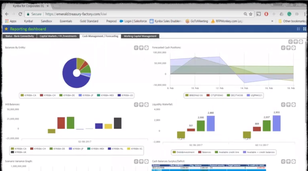
Task: Open dashboard-level settings gear icon
Action: 301,42
